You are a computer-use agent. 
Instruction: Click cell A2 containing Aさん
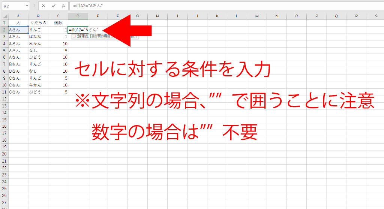[x=18, y=30]
